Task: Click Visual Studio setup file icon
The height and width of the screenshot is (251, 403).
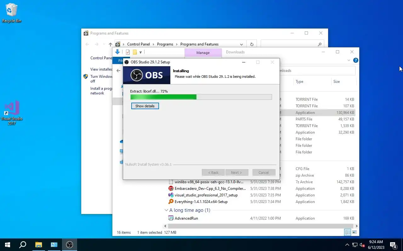Action: coord(171,195)
